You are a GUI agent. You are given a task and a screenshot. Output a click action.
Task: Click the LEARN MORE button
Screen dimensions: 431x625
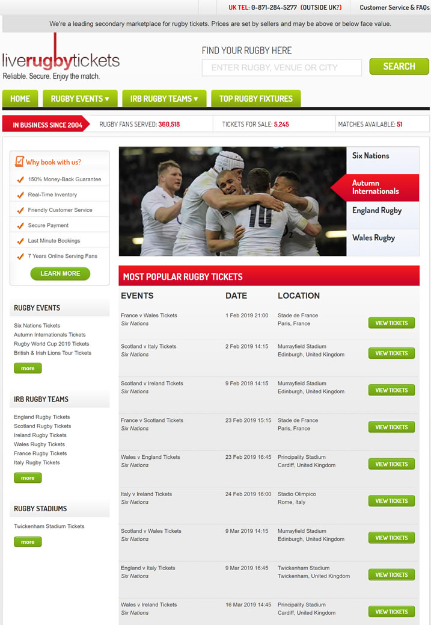click(x=60, y=273)
